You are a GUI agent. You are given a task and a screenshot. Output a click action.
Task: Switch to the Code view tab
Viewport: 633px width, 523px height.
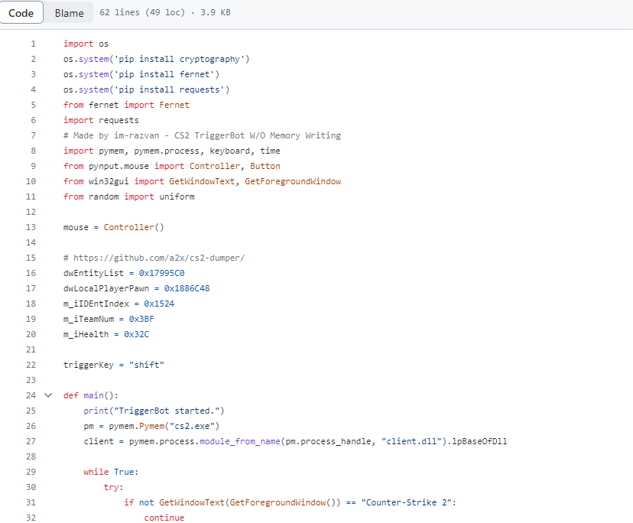(21, 13)
